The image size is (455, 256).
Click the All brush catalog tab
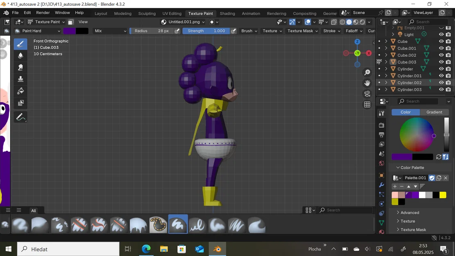[34, 211]
